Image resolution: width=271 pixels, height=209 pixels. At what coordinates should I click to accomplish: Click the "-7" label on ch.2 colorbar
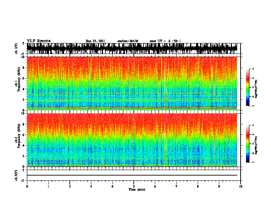pyautogui.click(x=253, y=163)
